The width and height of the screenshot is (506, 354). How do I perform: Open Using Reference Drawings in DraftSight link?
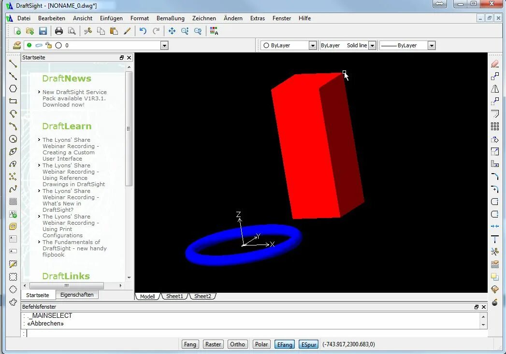pyautogui.click(x=73, y=175)
